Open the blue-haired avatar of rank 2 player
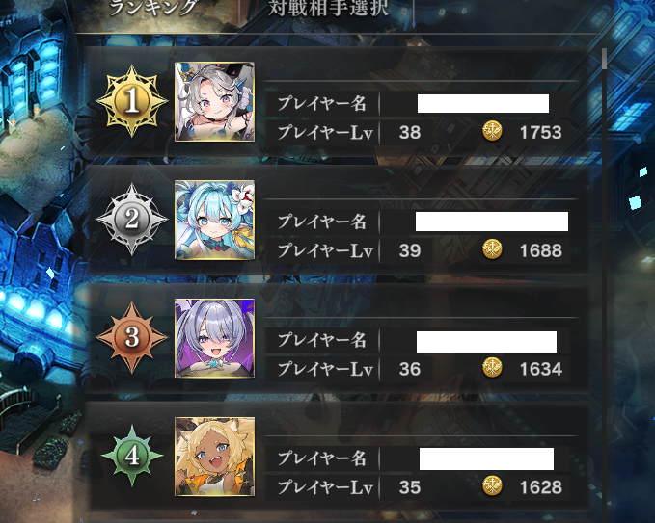 click(214, 220)
